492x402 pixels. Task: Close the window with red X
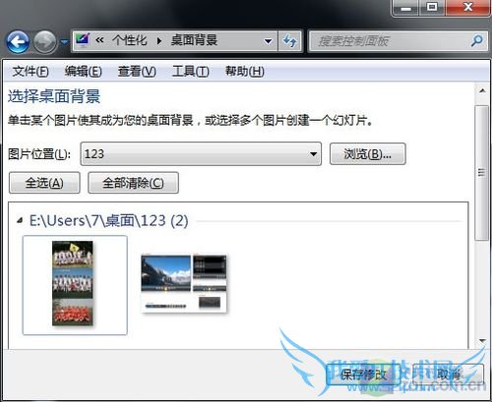(468, 7)
